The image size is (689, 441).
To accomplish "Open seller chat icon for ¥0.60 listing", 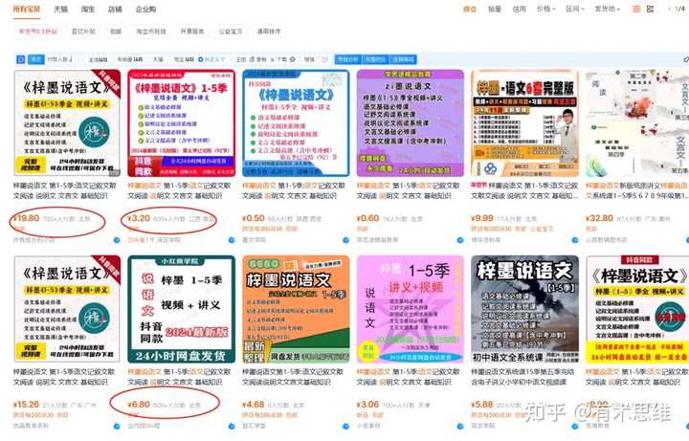I will [460, 240].
